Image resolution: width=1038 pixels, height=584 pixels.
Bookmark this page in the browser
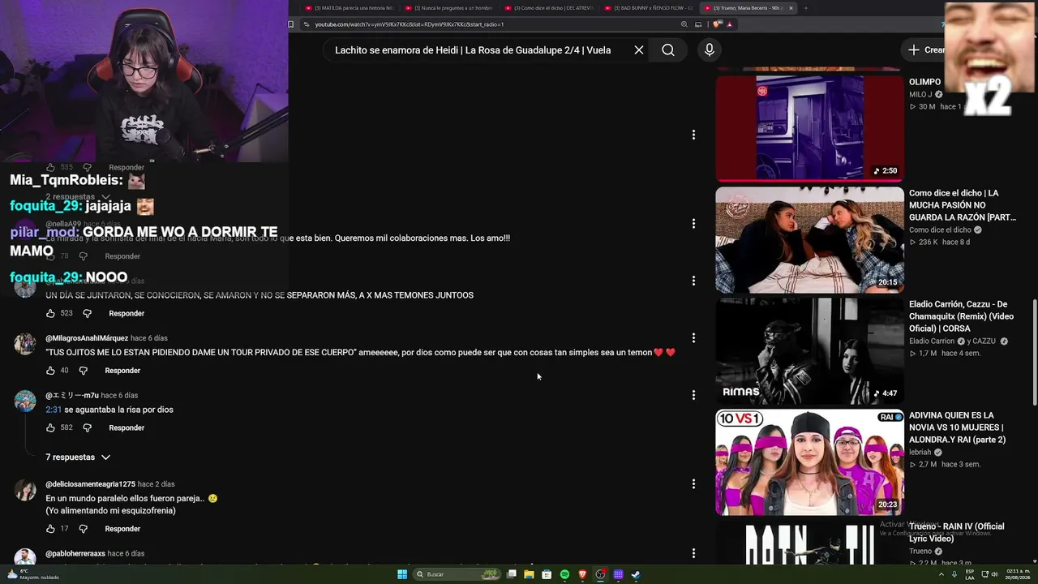(291, 24)
